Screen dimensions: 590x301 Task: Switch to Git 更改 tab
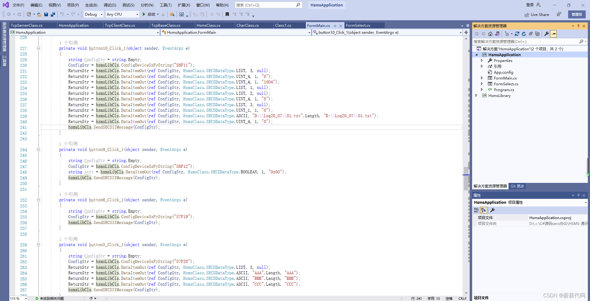pyautogui.click(x=517, y=186)
